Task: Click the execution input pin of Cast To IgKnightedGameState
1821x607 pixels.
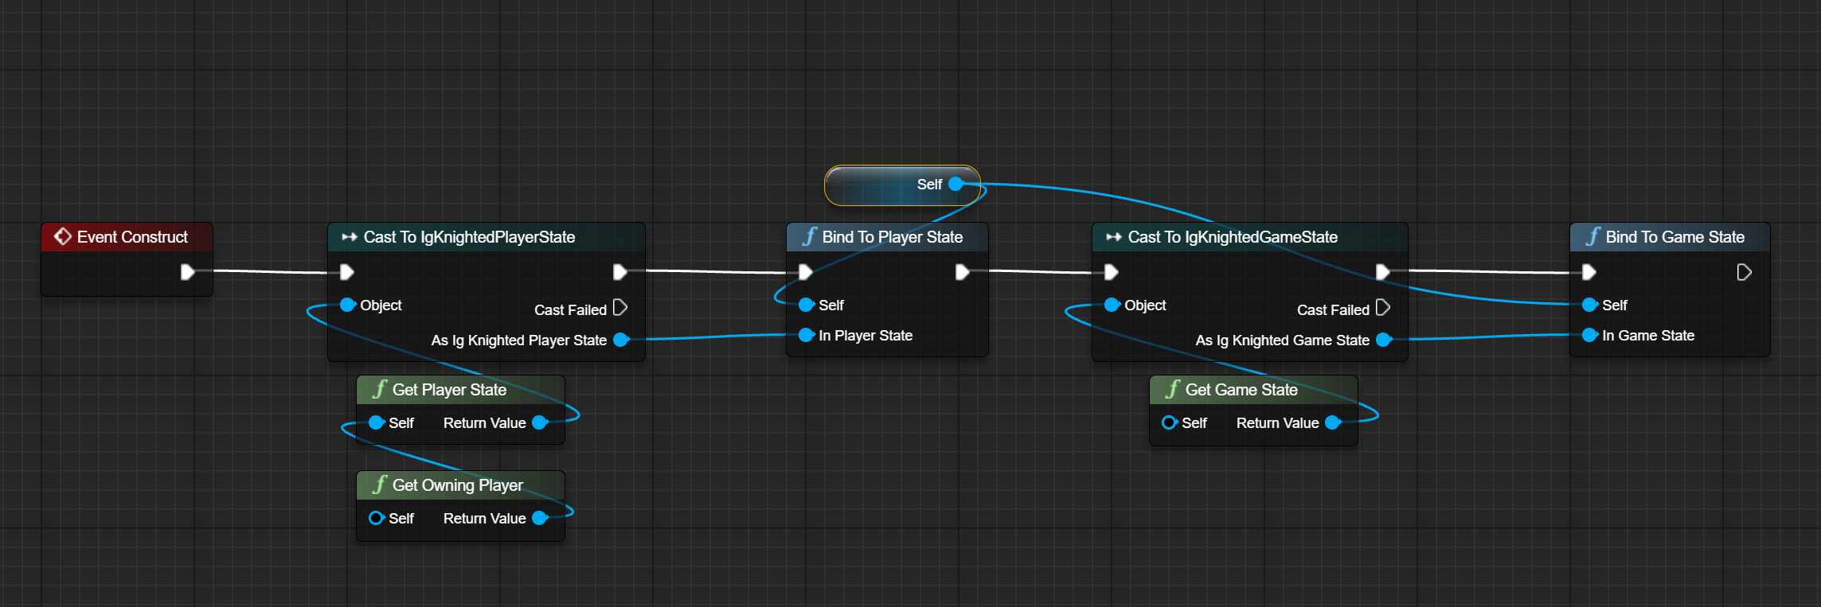Action: pos(1112,272)
